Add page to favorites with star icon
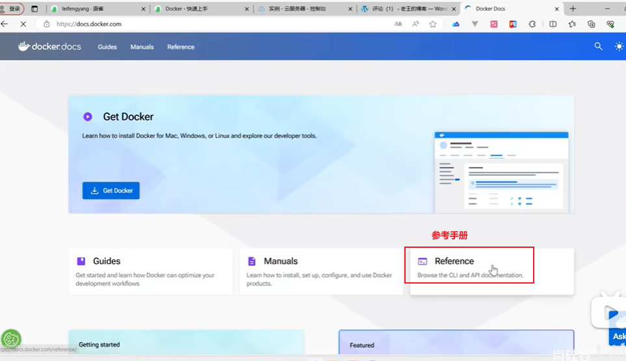Viewport: 626px width, 361px height. tap(433, 24)
